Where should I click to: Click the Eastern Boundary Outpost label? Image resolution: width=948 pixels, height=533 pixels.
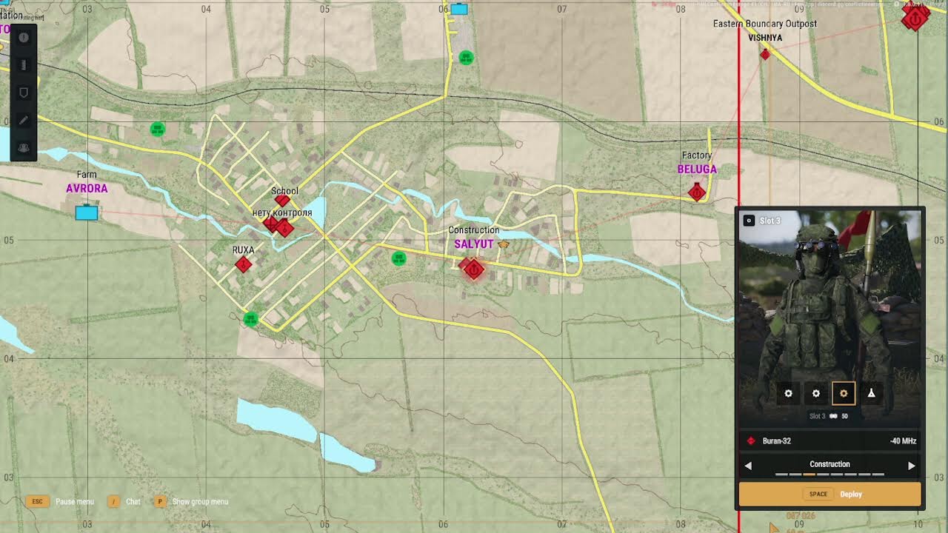[x=765, y=24]
